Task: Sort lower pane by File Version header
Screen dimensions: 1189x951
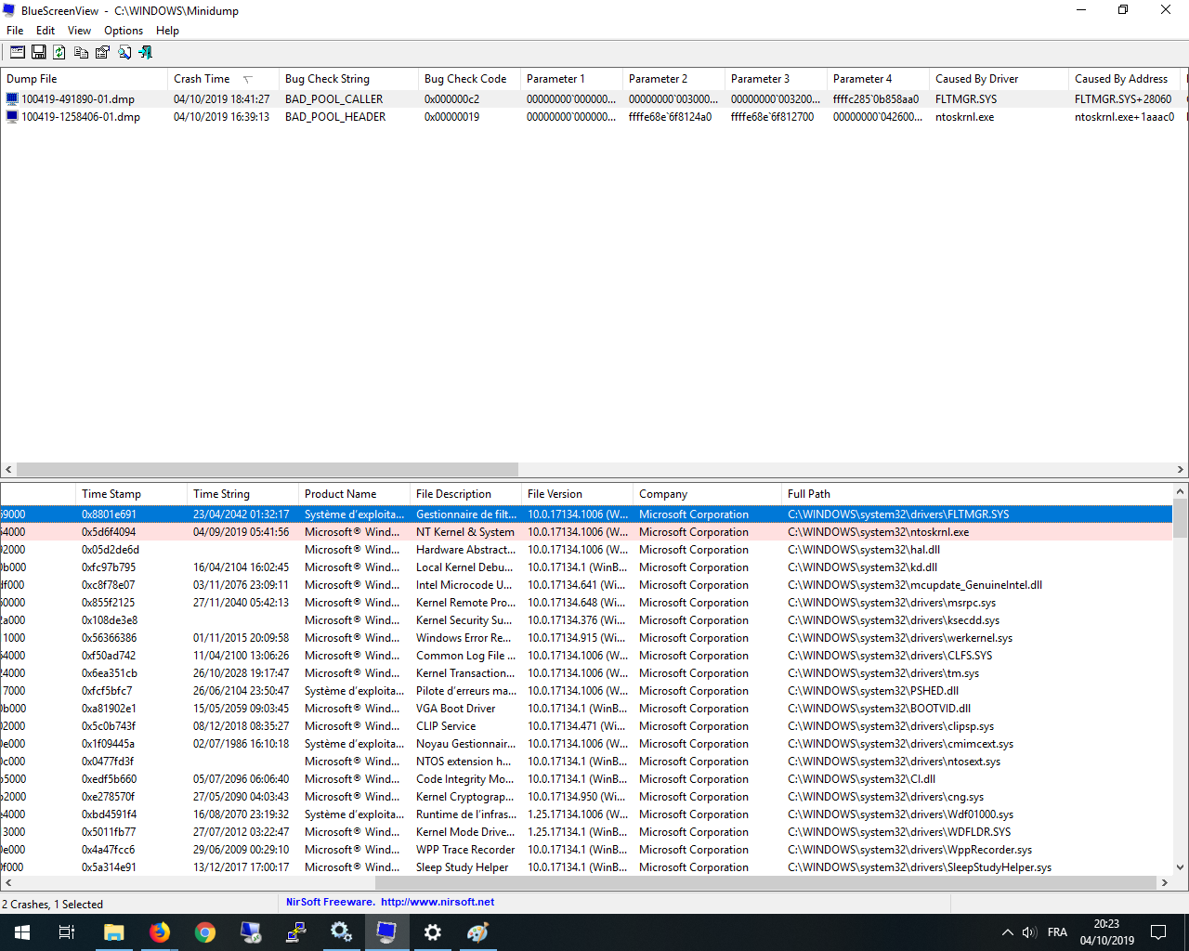Action: (577, 494)
